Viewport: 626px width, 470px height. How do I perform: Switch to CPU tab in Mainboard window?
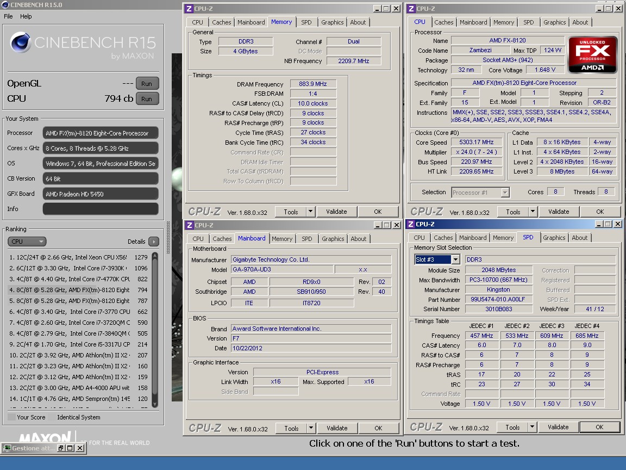point(198,239)
